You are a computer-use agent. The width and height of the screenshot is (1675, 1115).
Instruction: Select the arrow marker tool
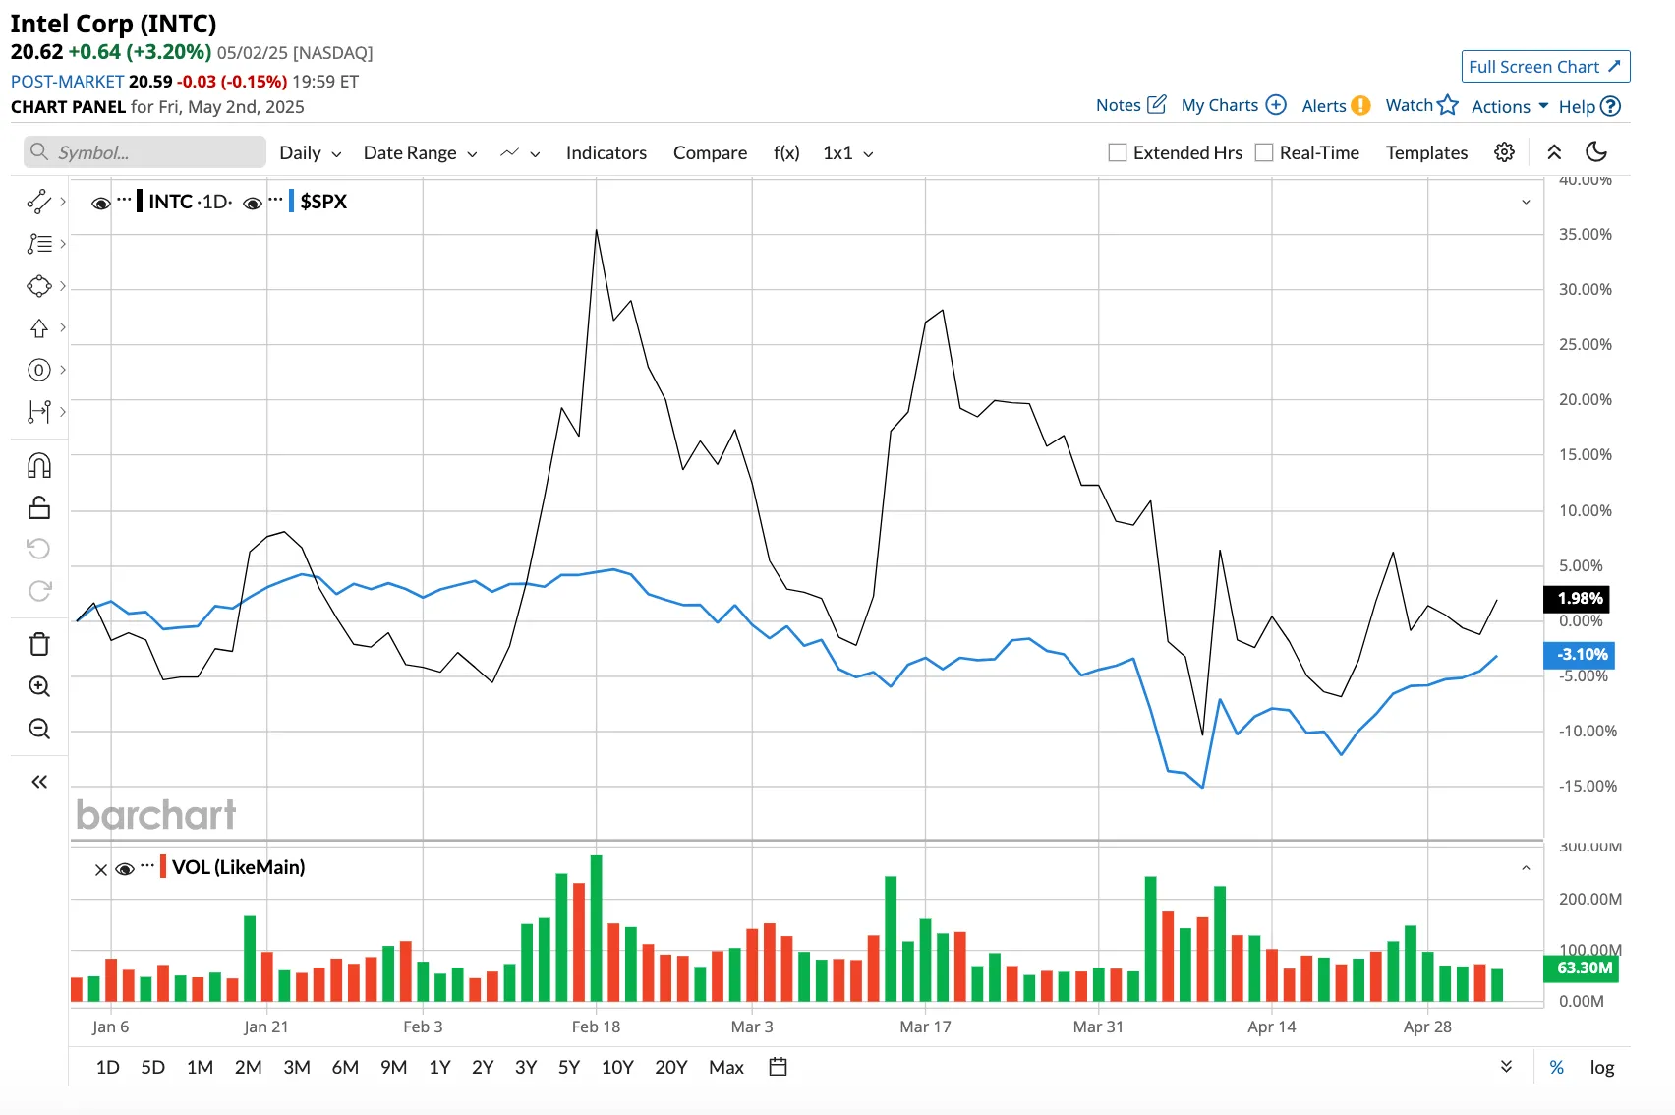[x=38, y=328]
